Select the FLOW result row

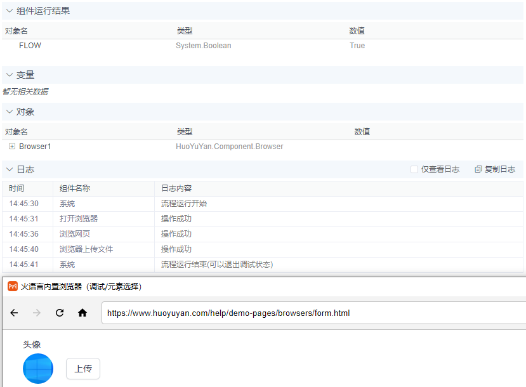[30, 45]
